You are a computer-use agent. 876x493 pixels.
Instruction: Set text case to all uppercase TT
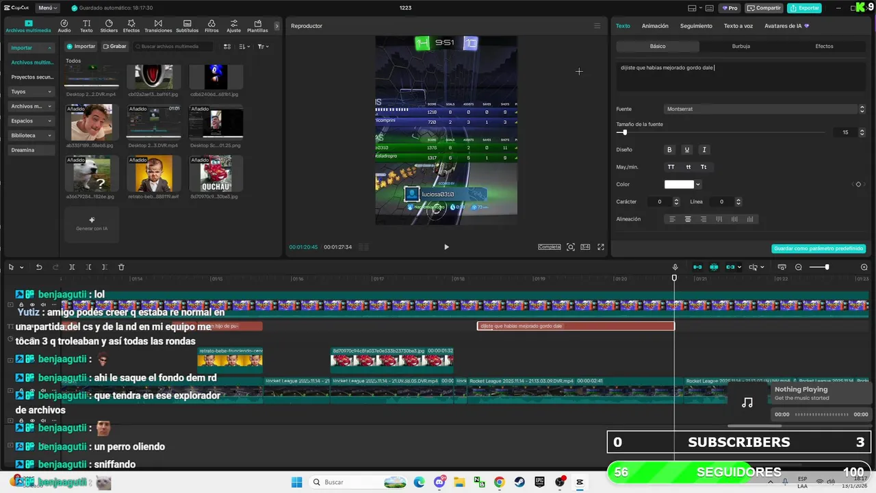671,167
